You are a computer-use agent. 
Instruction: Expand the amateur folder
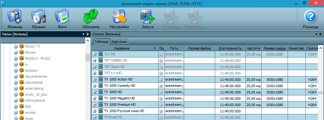click(x=16, y=70)
